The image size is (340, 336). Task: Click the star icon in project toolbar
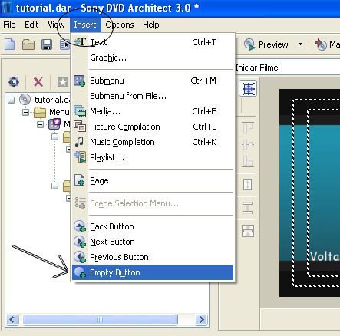tap(63, 82)
